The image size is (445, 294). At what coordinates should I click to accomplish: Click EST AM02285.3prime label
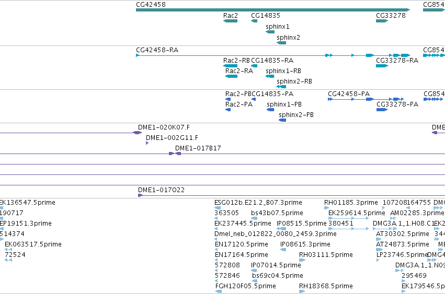point(417,213)
